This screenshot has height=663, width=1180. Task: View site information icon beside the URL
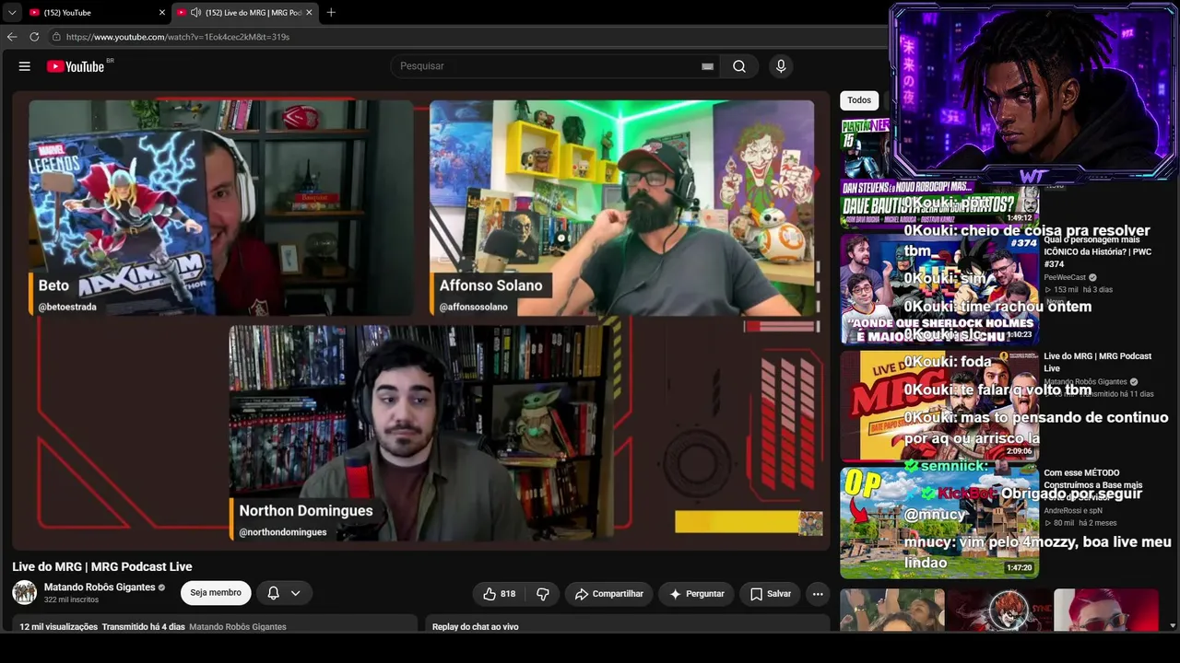point(56,37)
